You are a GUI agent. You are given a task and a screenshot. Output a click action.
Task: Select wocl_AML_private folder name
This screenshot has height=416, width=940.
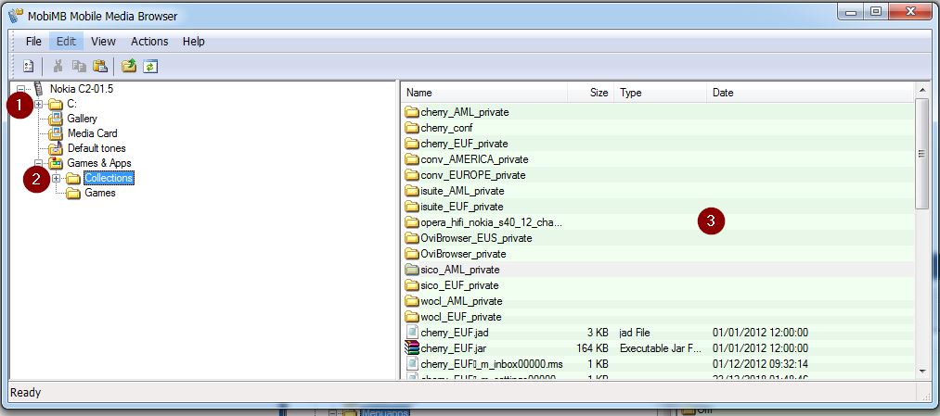pos(461,300)
